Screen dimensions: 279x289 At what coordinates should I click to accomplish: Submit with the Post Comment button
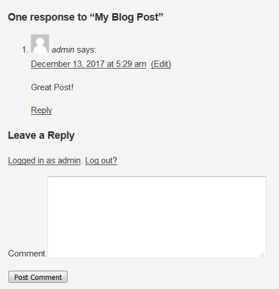point(38,277)
